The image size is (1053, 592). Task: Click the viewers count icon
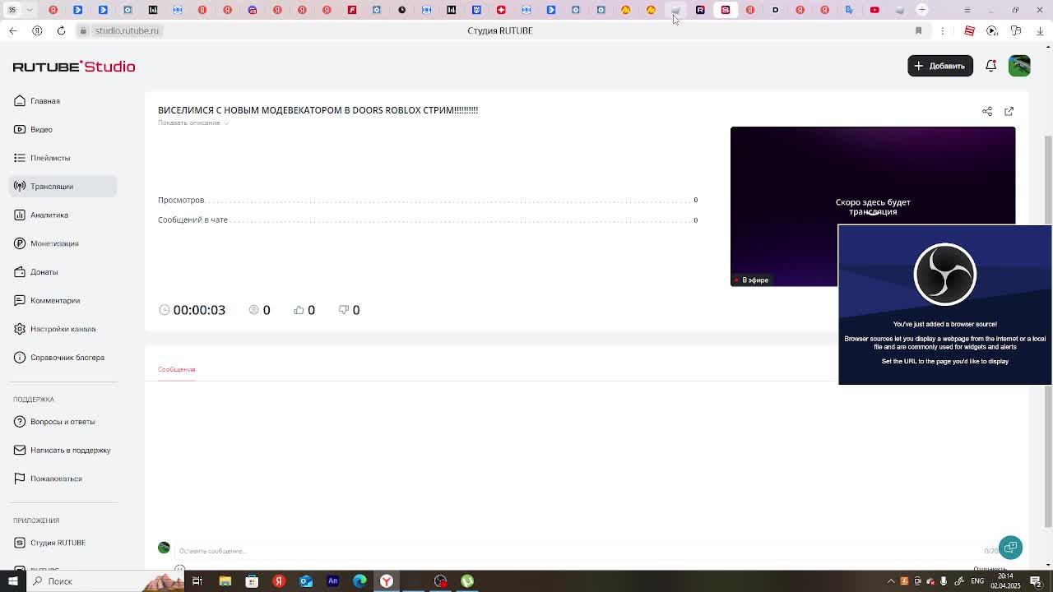point(254,310)
